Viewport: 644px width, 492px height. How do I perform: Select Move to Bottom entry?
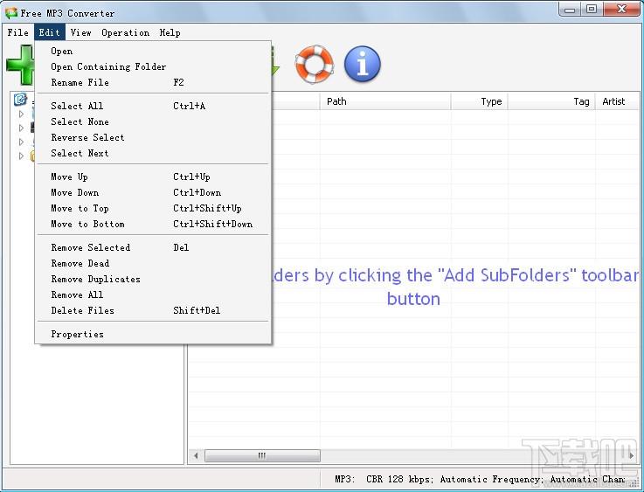(153, 224)
